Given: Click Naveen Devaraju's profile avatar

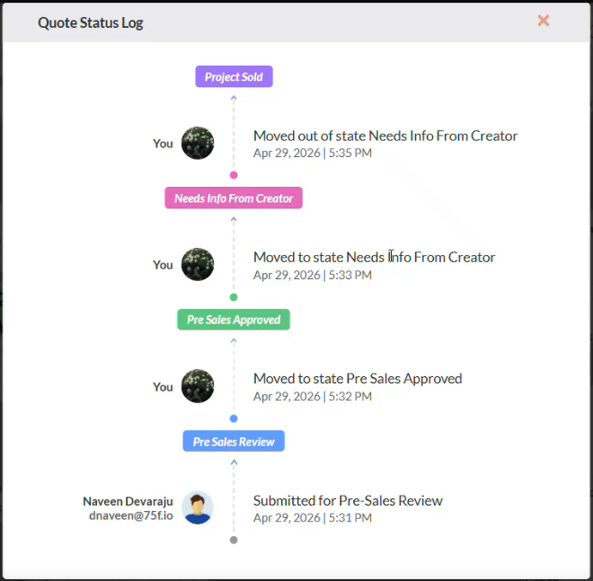Looking at the screenshot, I should click(x=198, y=507).
